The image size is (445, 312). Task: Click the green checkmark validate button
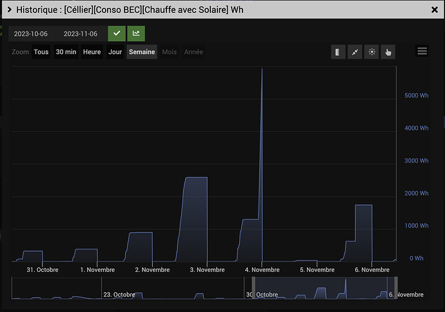click(117, 34)
